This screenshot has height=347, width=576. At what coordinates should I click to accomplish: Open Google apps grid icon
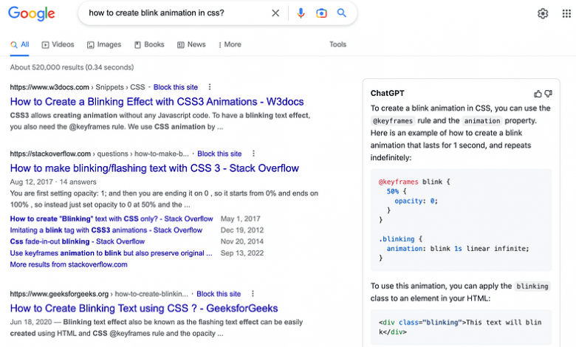[566, 13]
